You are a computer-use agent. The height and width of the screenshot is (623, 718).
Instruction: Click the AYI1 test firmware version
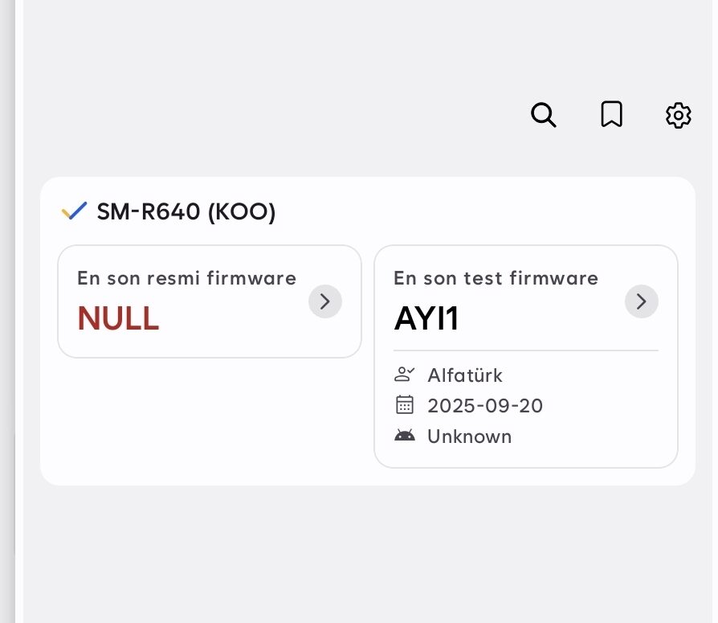tap(426, 318)
